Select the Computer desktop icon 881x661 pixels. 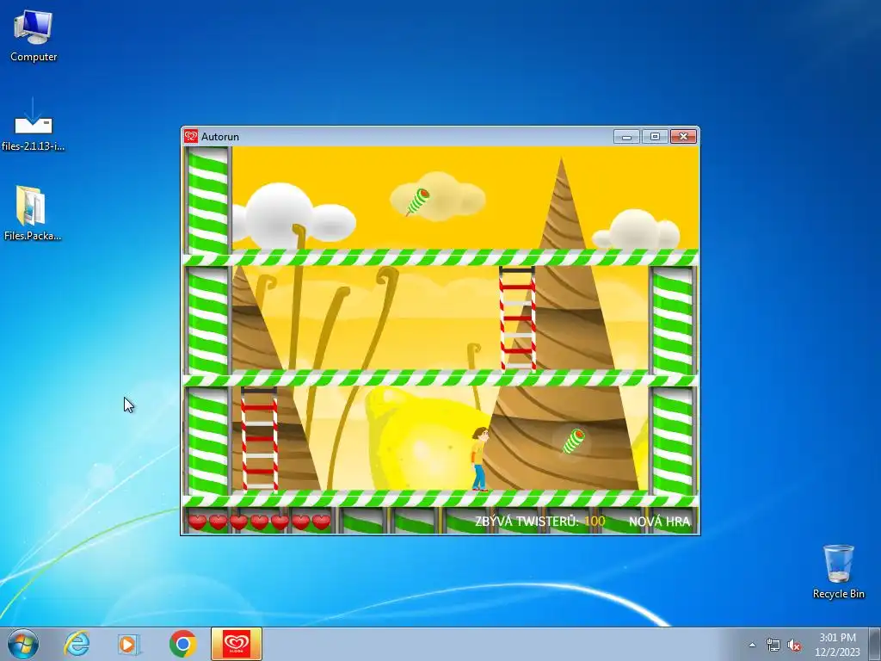tap(34, 36)
